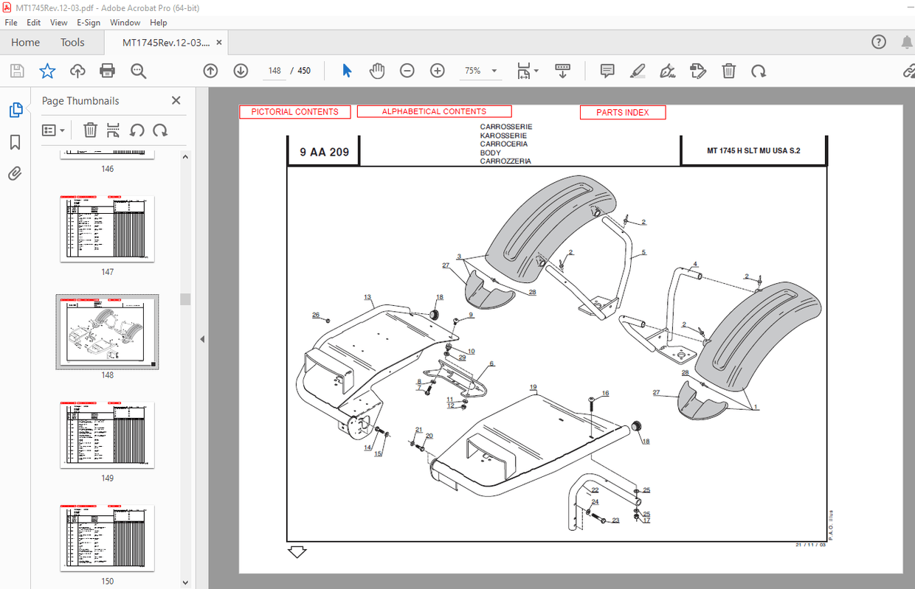The image size is (915, 589).
Task: Go to the next page
Action: pyautogui.click(x=241, y=71)
